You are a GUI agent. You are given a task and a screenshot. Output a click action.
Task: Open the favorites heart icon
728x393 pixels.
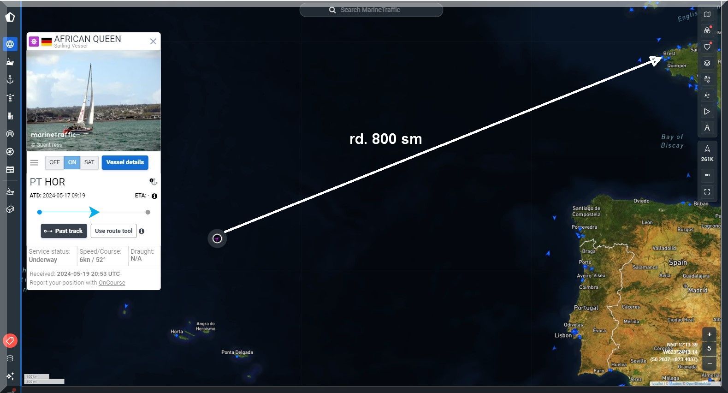click(x=707, y=47)
